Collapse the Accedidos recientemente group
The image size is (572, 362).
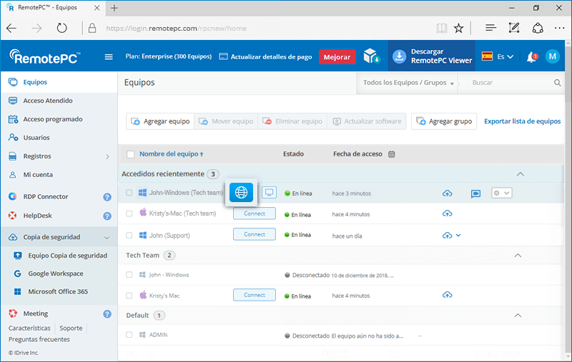[520, 174]
